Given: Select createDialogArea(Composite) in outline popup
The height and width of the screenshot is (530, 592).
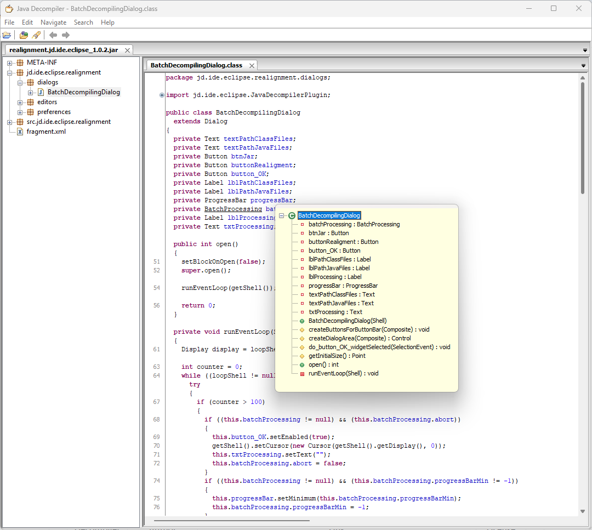Looking at the screenshot, I should coord(359,338).
